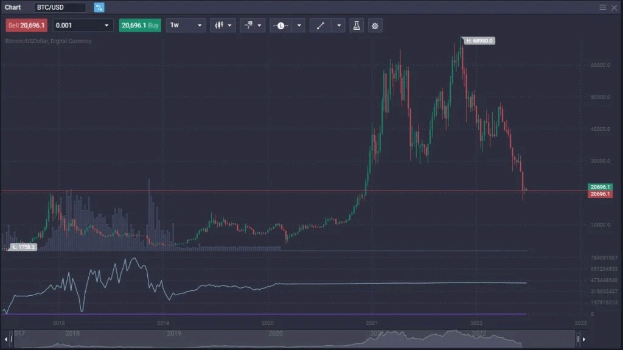623x350 pixels.
Task: Click the 60000.0 price axis label
Action: [x=600, y=65]
